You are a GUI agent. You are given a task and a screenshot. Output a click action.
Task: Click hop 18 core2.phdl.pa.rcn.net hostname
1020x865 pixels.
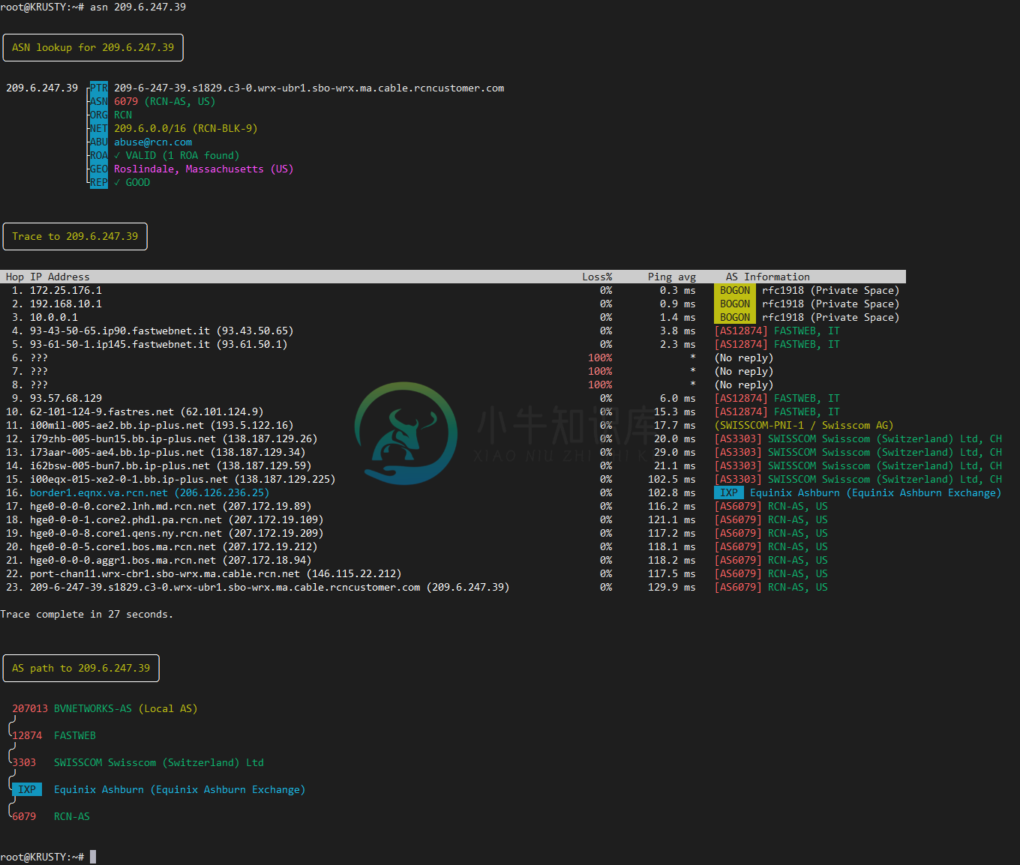tap(126, 519)
